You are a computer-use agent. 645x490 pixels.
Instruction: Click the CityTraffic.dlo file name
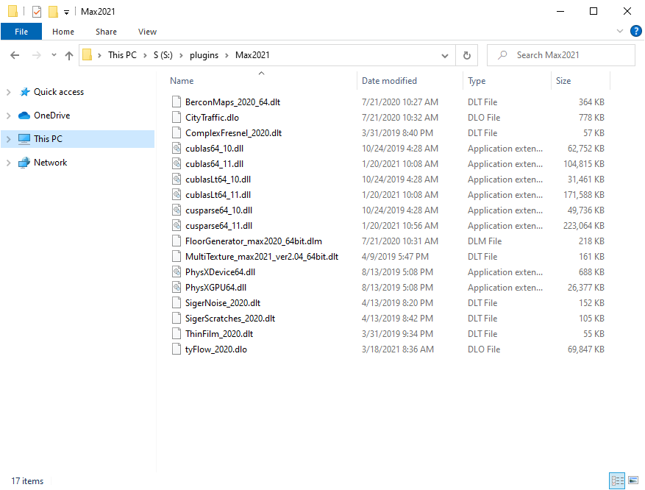212,118
